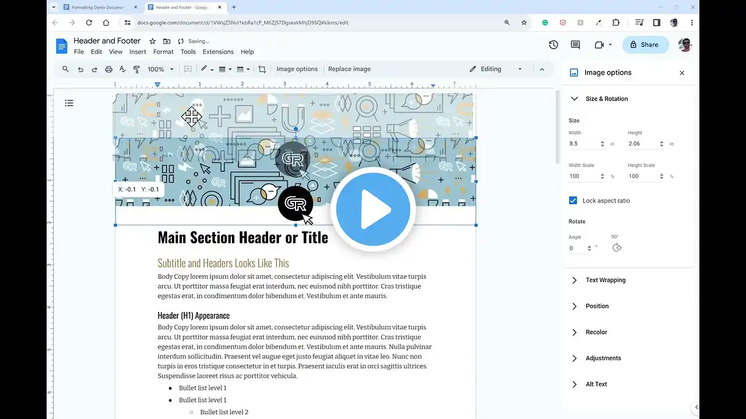Open Google account profile picture
The width and height of the screenshot is (746, 419).
pos(685,45)
